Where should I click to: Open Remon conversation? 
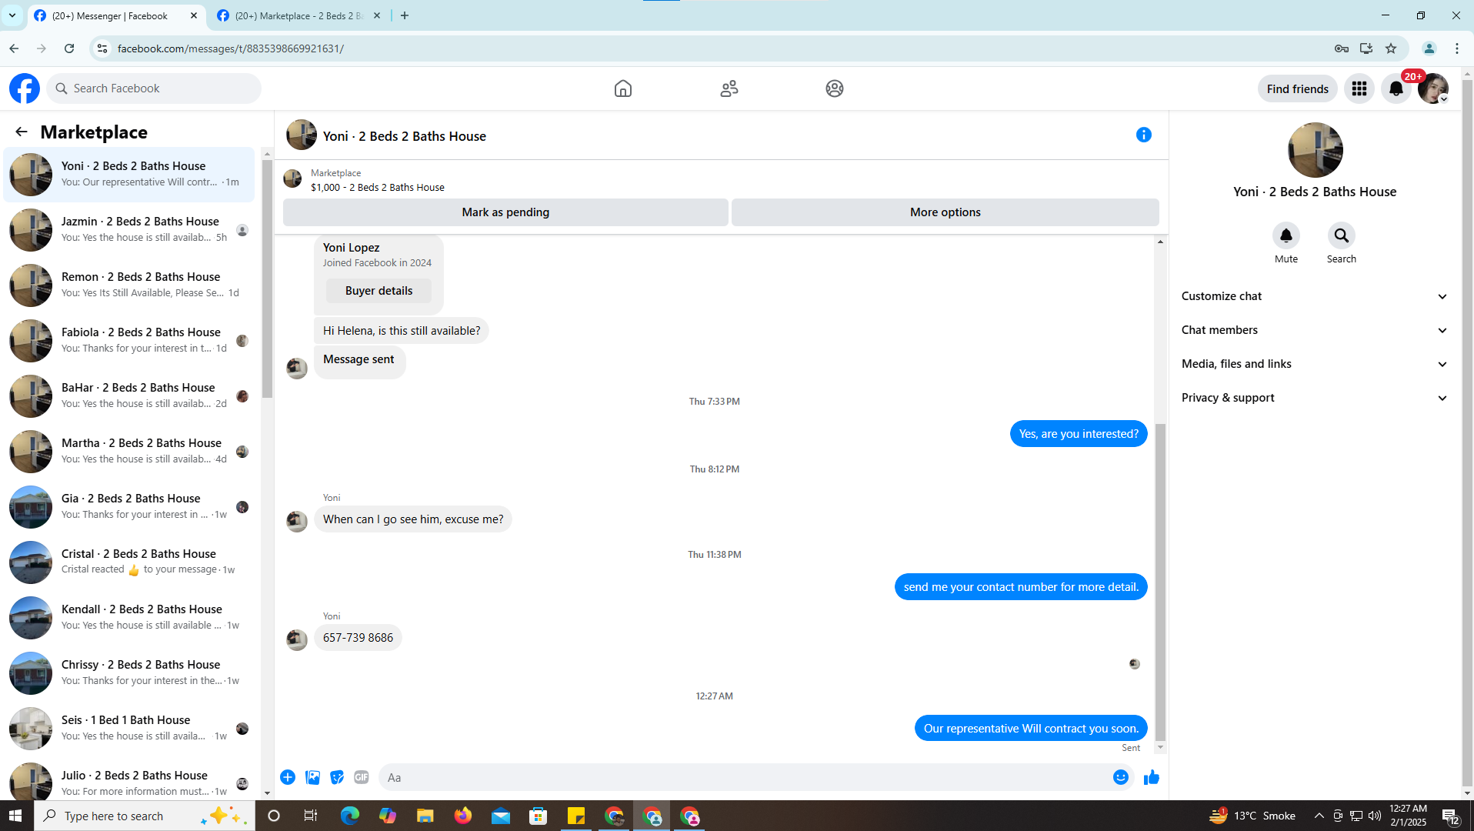point(129,285)
